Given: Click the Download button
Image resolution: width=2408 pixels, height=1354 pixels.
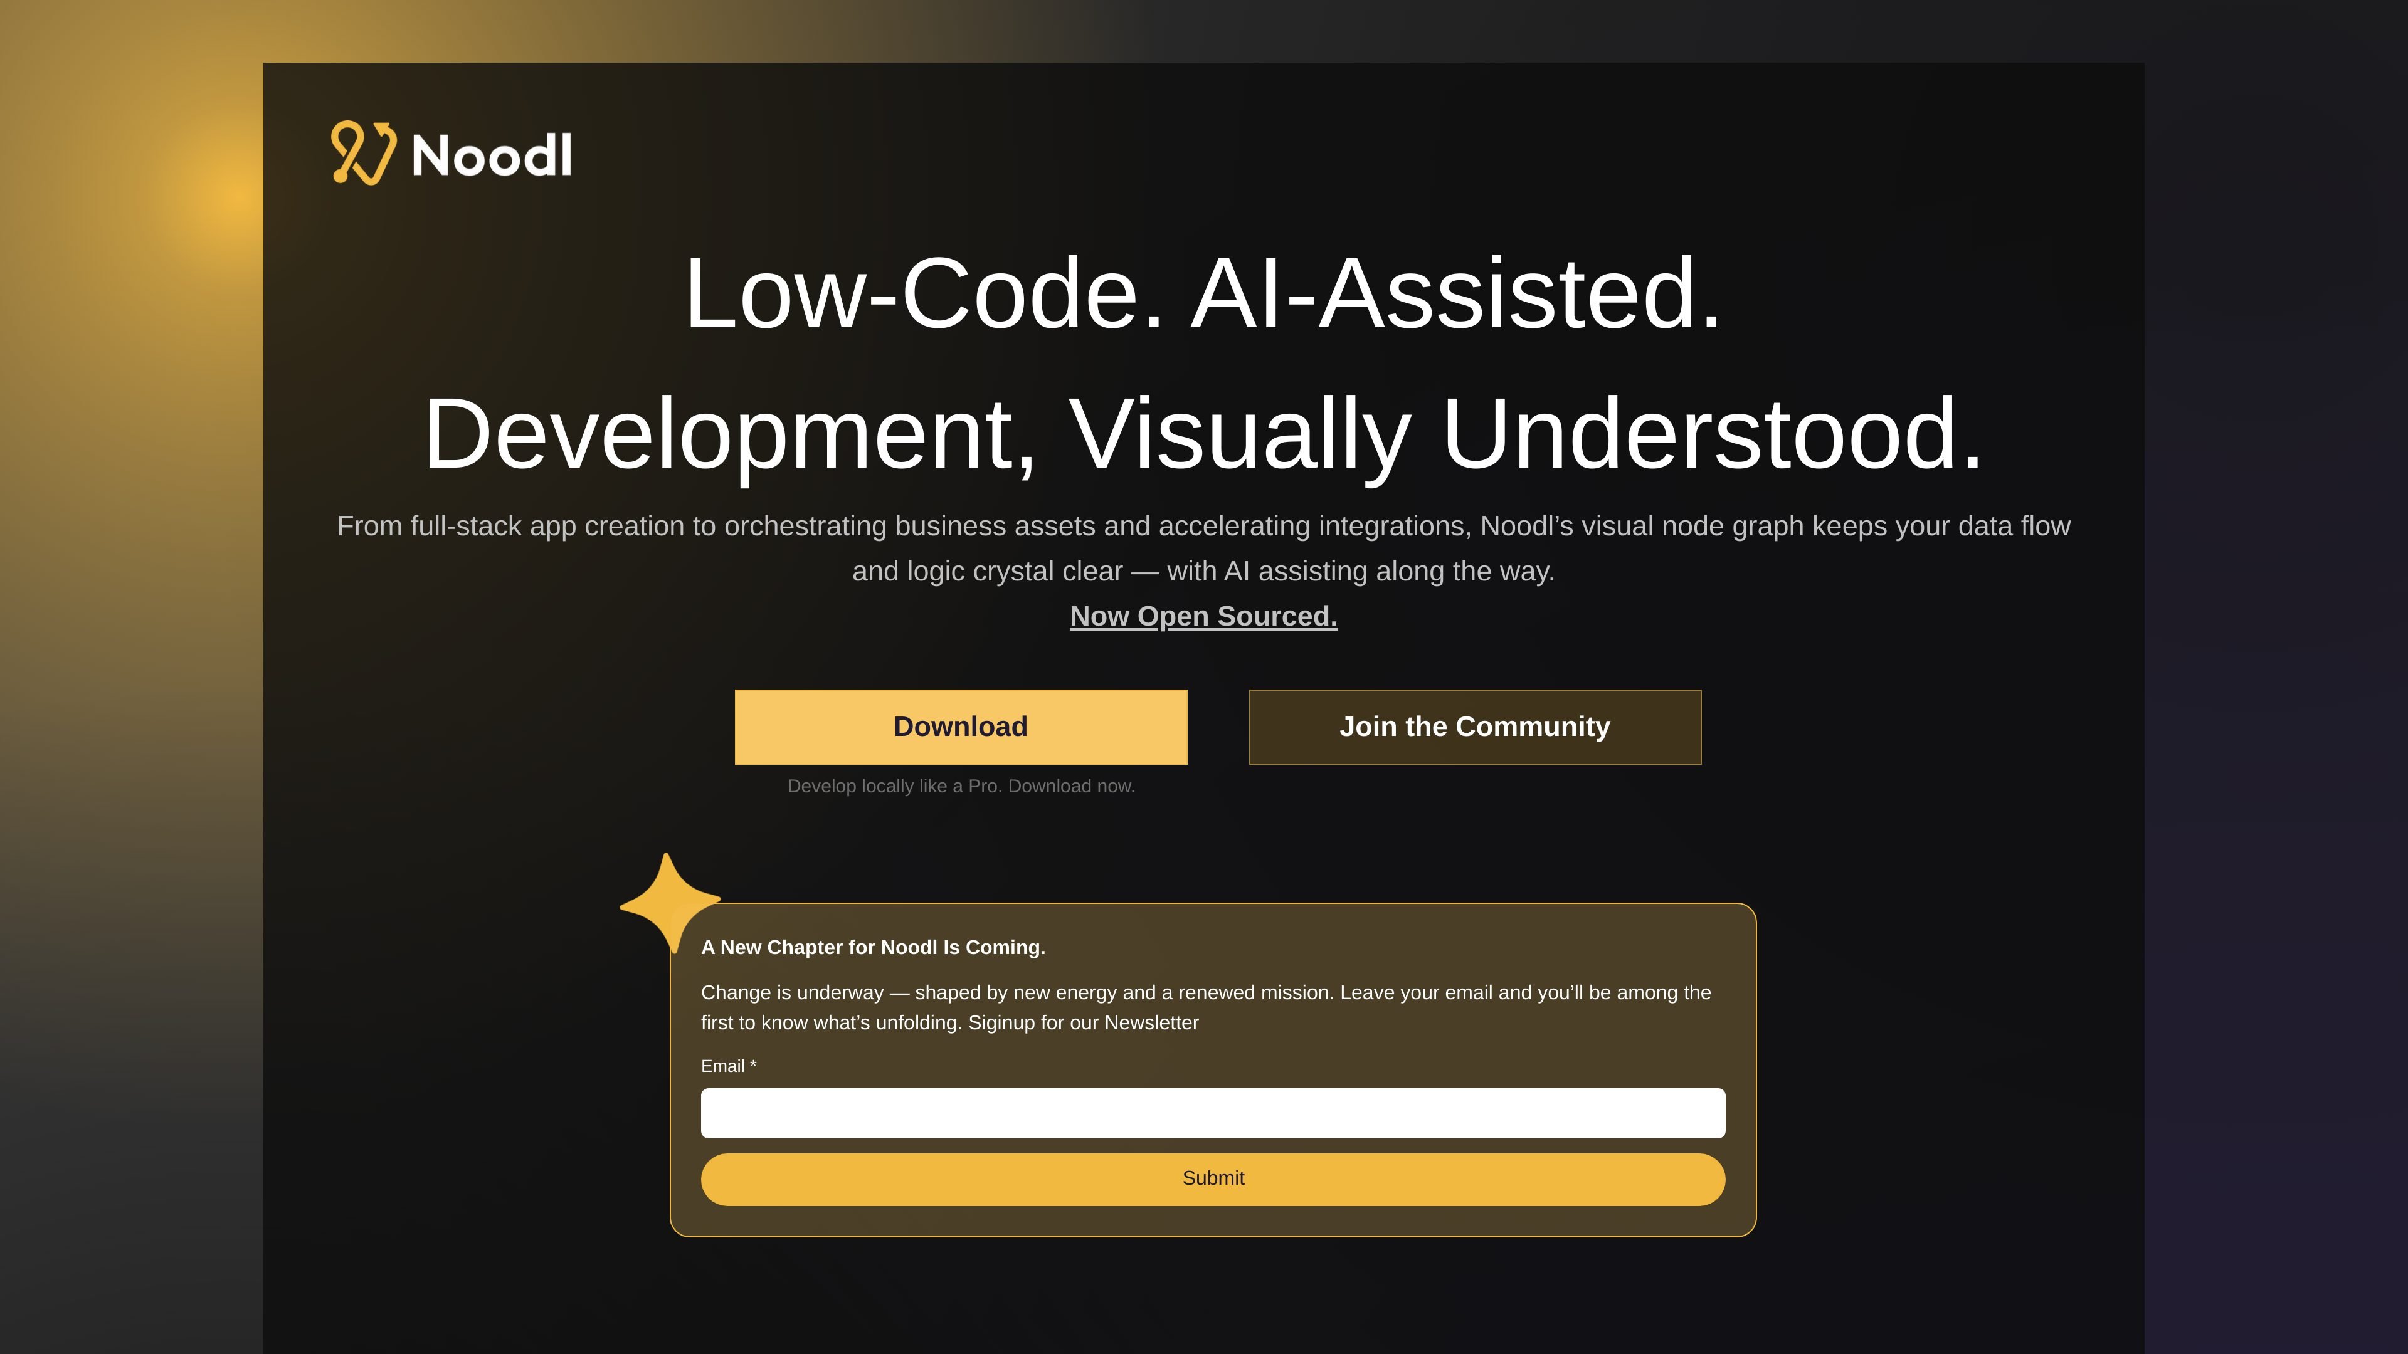Looking at the screenshot, I should click(961, 727).
